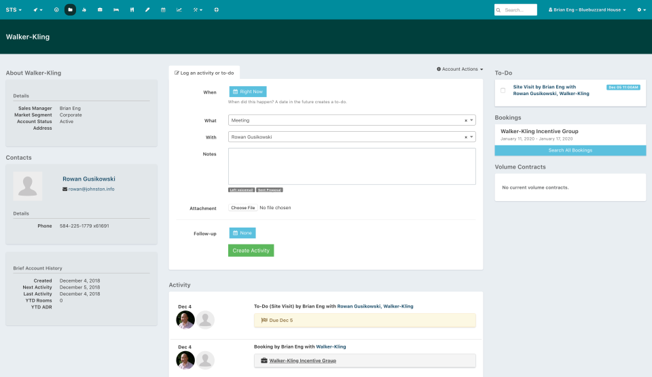Set Follow-up using the None button

click(242, 233)
